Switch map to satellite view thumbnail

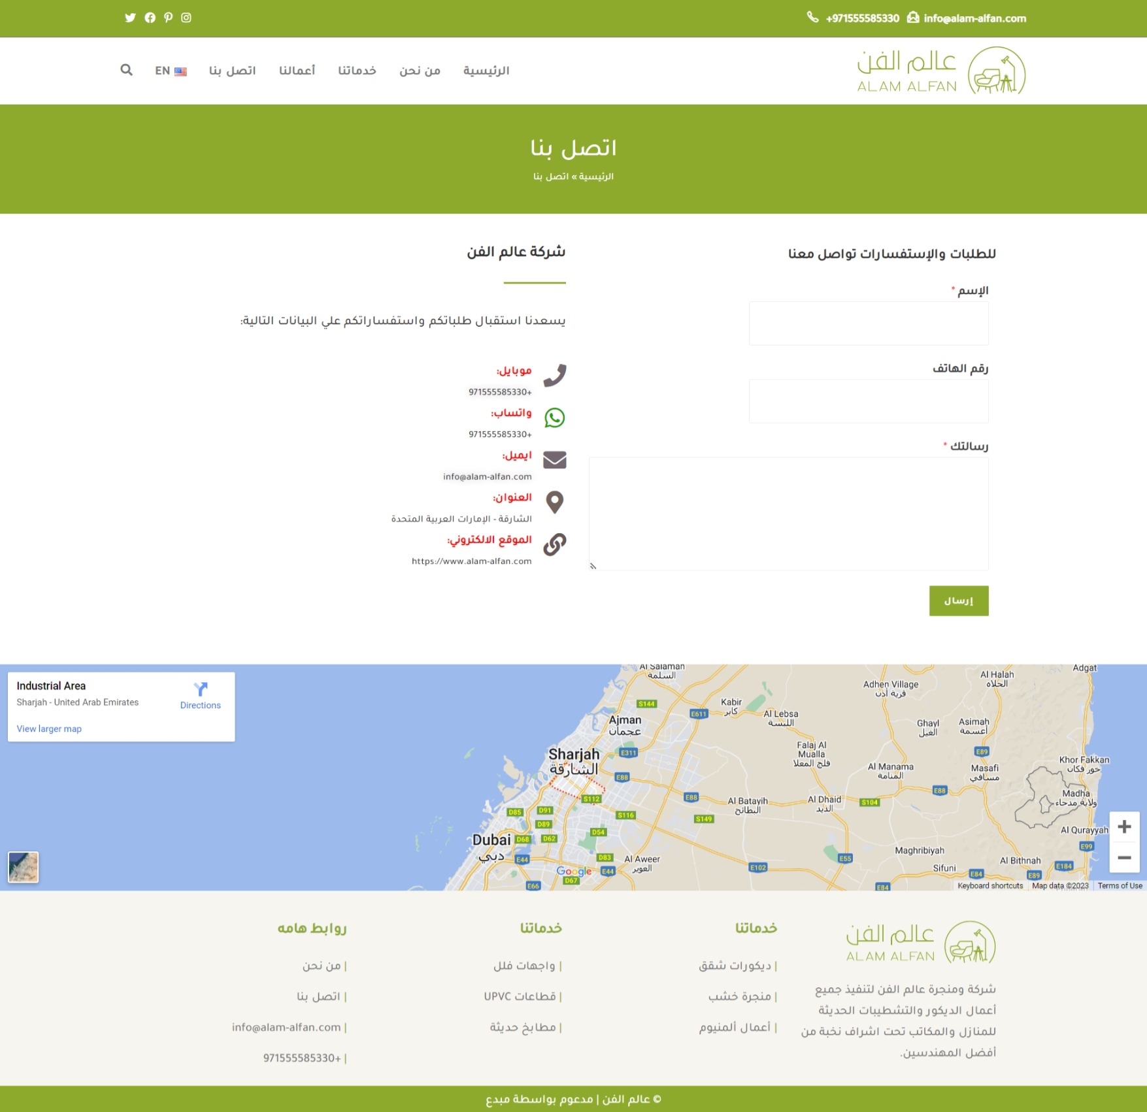(24, 867)
